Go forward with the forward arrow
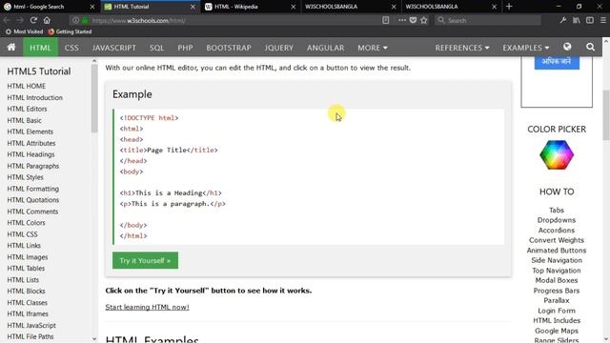 click(x=20, y=20)
